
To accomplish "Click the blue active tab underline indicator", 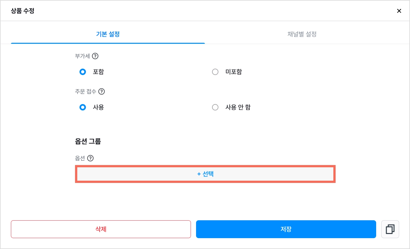I will point(108,43).
